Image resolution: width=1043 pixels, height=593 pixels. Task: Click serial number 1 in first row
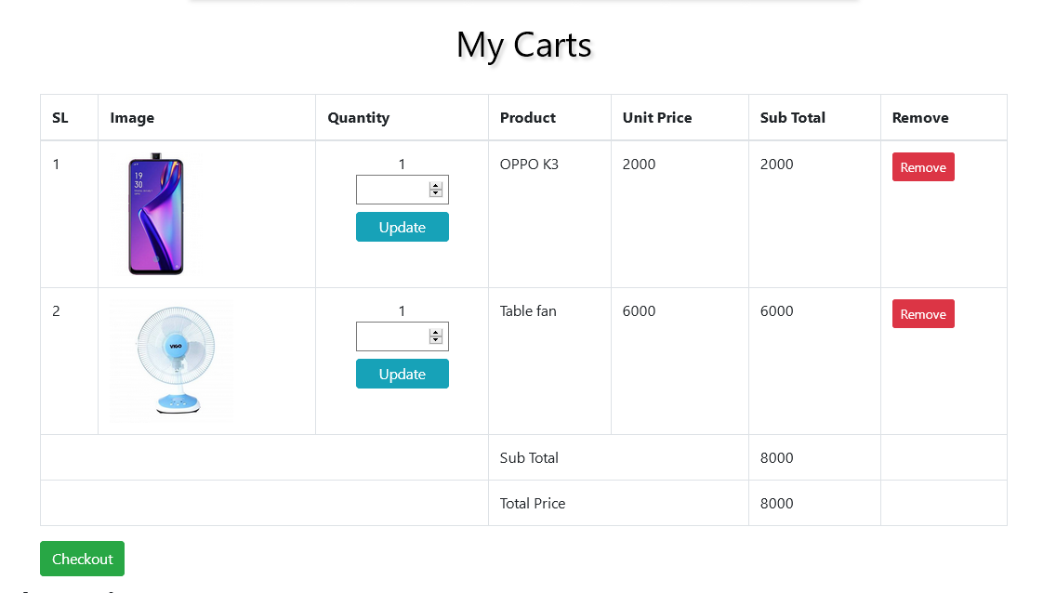pyautogui.click(x=56, y=165)
